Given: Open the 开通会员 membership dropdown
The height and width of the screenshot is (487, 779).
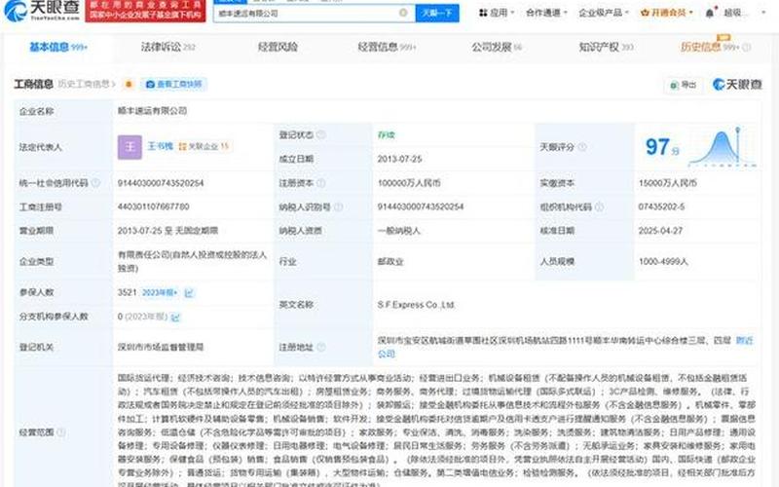Looking at the screenshot, I should [x=667, y=13].
